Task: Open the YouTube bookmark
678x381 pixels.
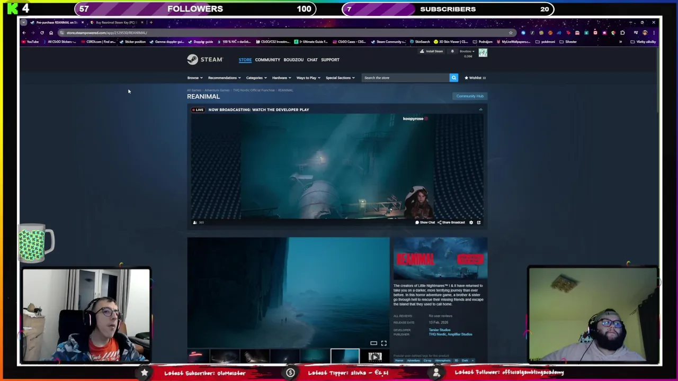Action: [x=30, y=42]
